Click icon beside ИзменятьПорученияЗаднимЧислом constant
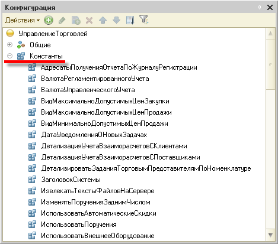This screenshot has height=244, width=278. tap(32, 202)
